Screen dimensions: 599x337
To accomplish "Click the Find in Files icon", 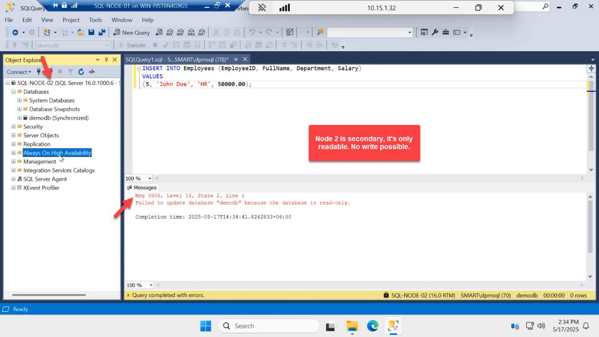I will click(x=320, y=33).
